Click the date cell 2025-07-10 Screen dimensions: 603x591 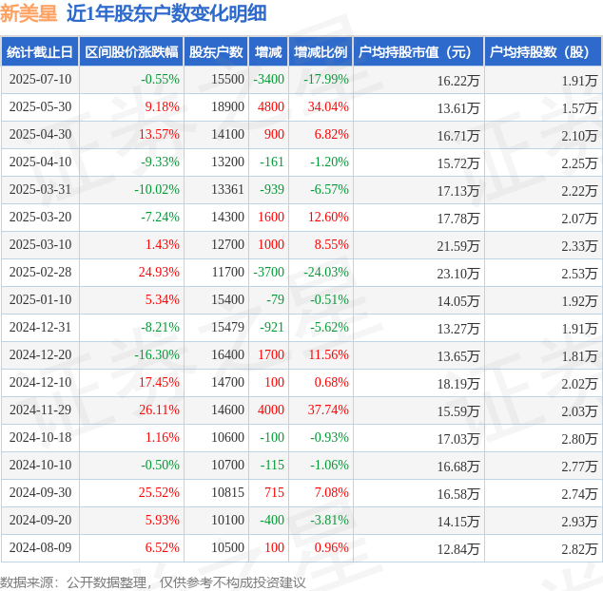pos(40,79)
